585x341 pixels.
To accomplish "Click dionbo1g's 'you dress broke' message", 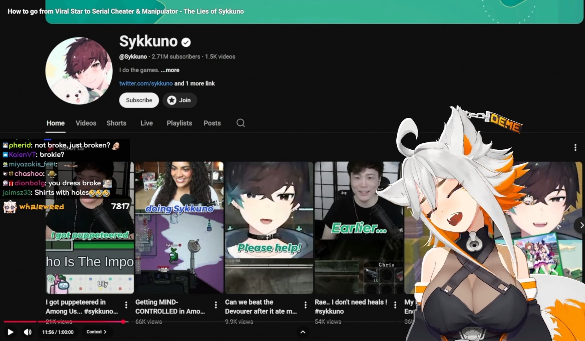I will pos(57,183).
